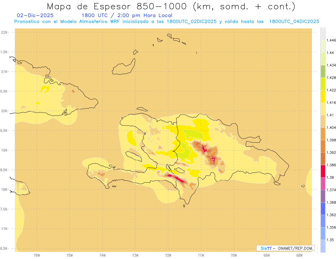Click the colorbar value "1.422"
Viewport: 336px width, 259px height.
pyautogui.click(x=332, y=90)
